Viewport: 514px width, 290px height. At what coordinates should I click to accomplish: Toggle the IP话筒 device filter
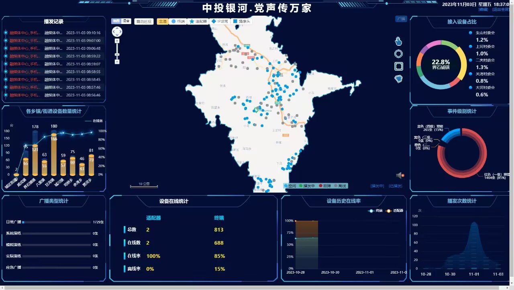coord(219,21)
